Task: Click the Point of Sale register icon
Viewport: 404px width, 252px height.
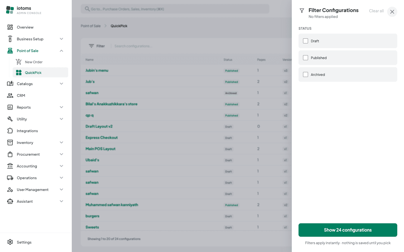Action: (10, 51)
